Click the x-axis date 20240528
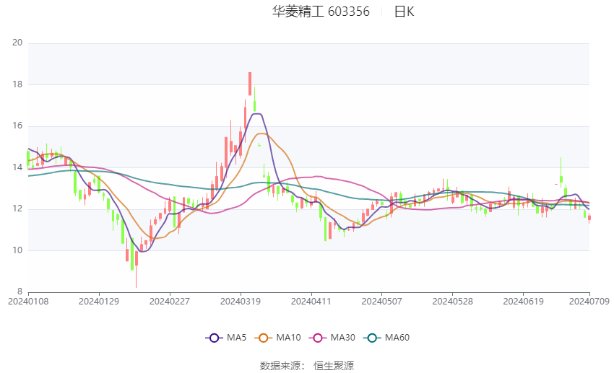 coord(452,302)
